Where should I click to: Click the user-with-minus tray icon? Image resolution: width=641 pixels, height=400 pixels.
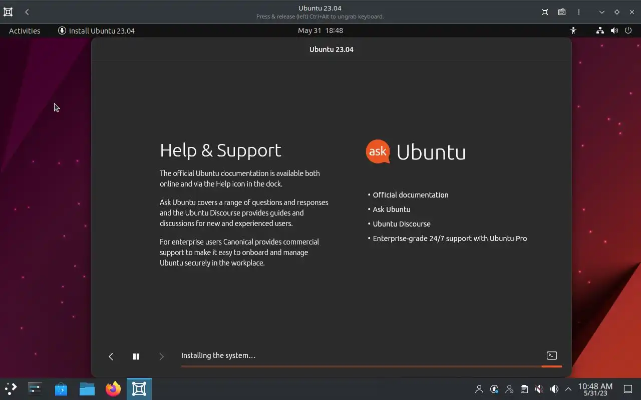pos(509,389)
